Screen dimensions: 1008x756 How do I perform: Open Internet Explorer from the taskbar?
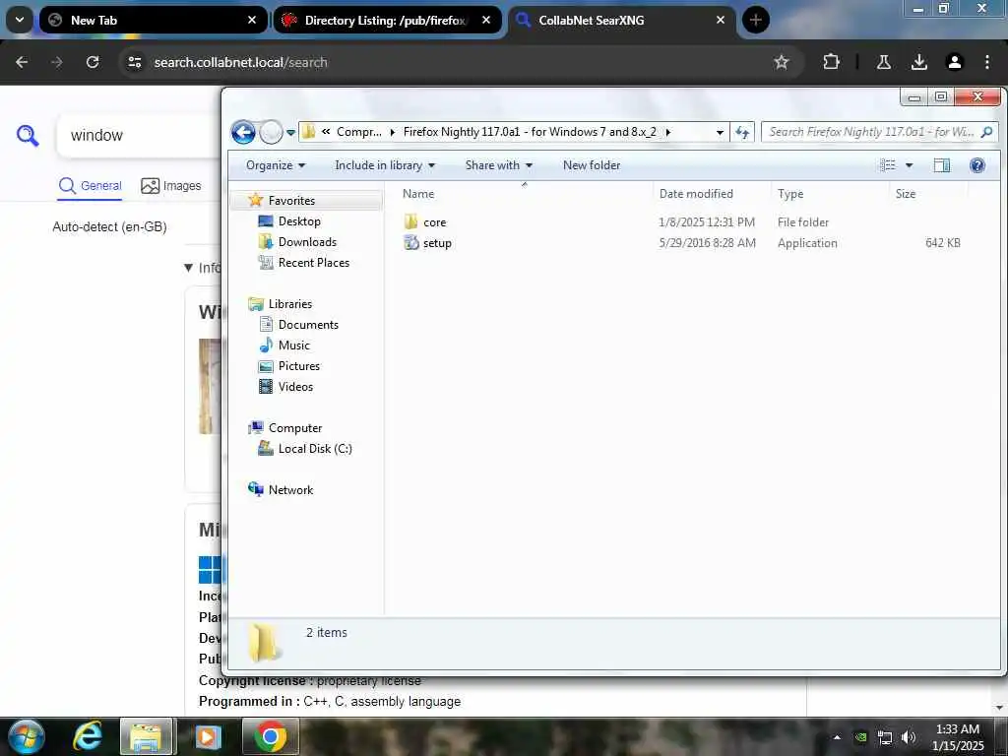pyautogui.click(x=87, y=736)
